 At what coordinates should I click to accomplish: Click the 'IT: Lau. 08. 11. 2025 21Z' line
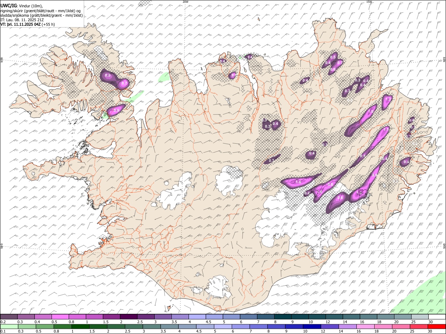click(x=22, y=20)
